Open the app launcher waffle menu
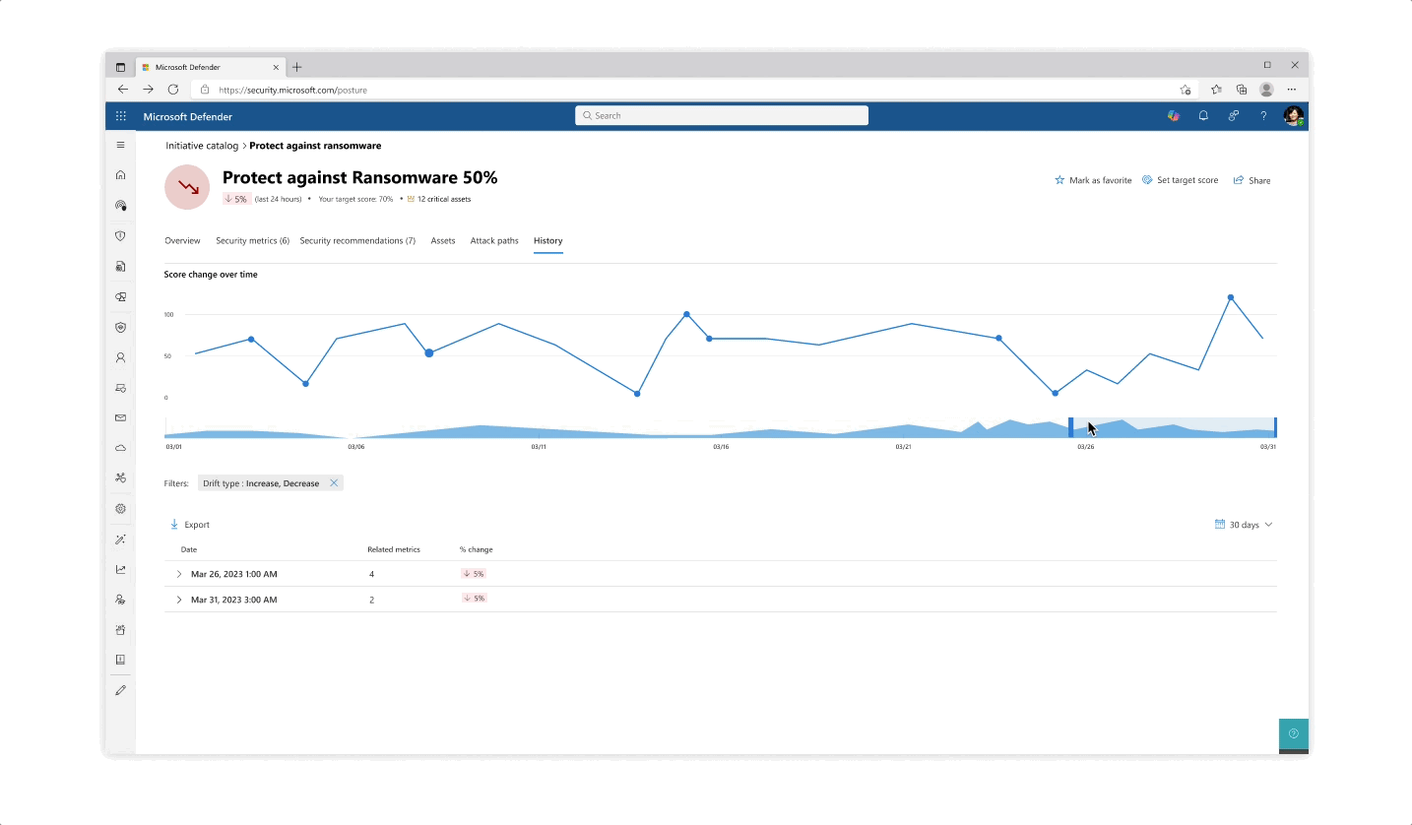Screen dimensions: 1412x825 tap(121, 116)
